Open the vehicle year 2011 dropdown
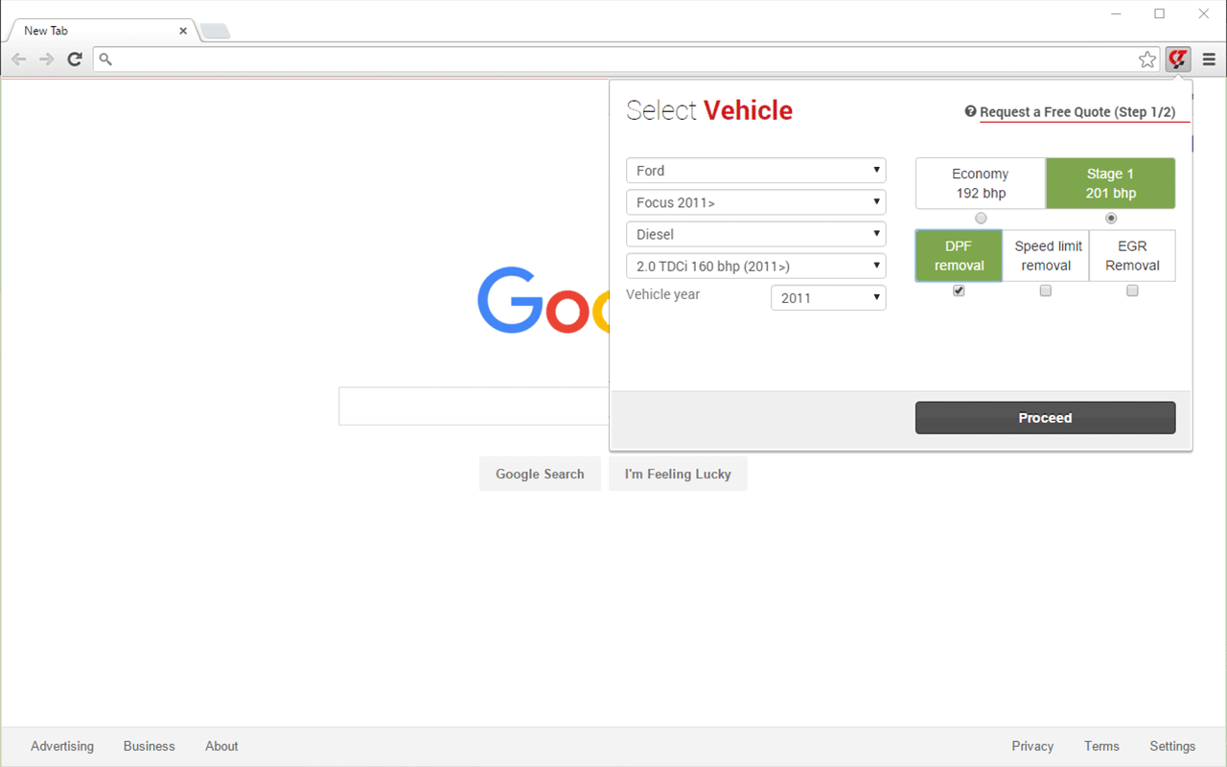This screenshot has width=1227, height=767. 828,298
